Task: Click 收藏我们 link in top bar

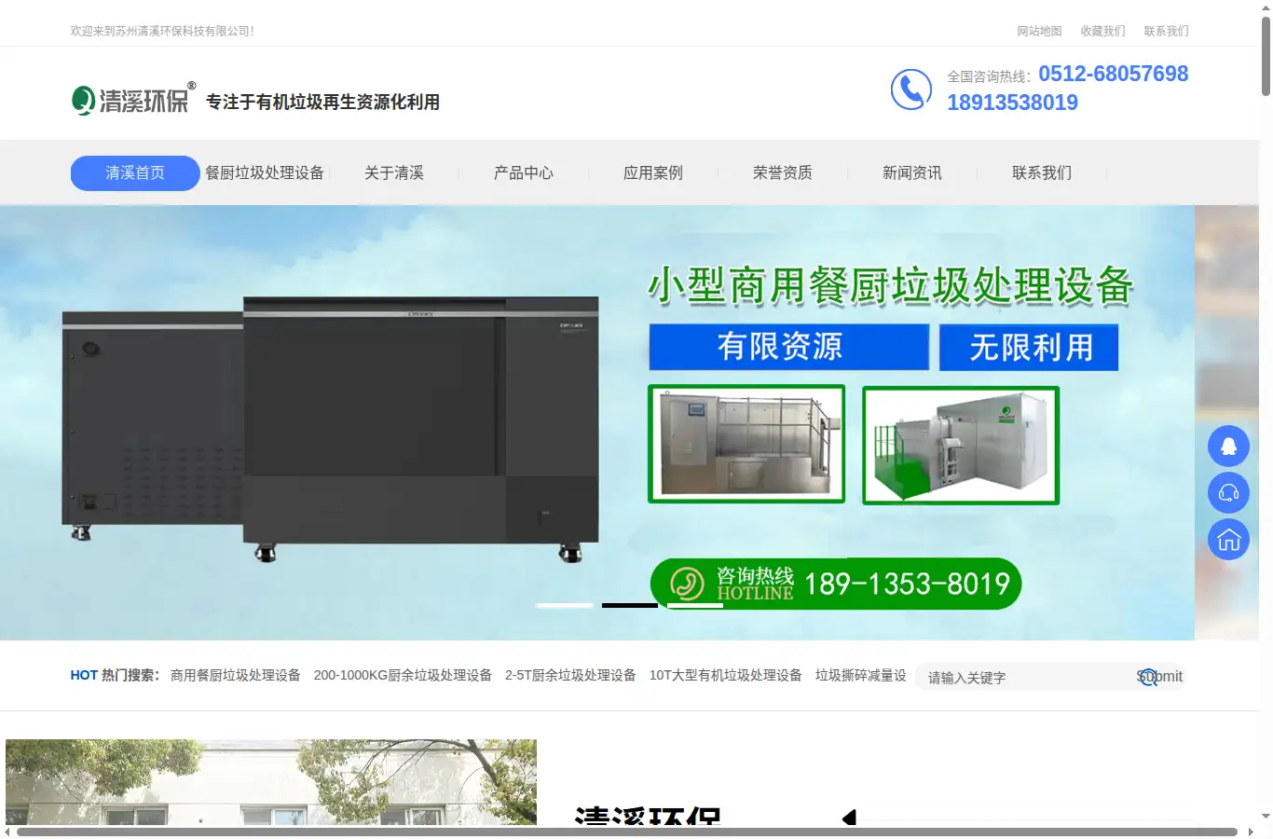Action: pyautogui.click(x=1102, y=31)
